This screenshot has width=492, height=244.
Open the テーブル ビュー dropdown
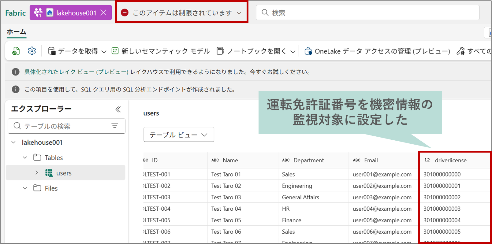(179, 135)
